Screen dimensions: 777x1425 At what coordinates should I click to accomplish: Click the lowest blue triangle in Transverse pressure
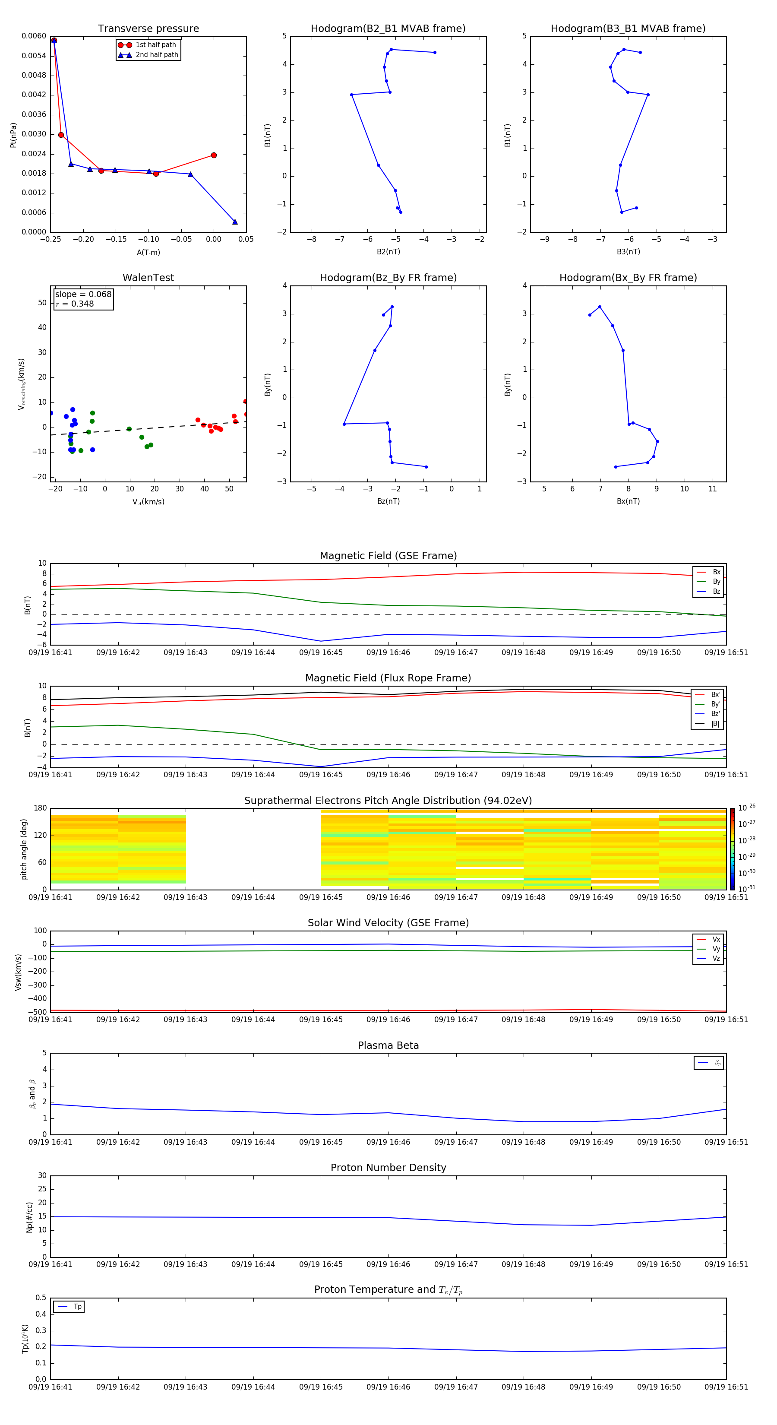(235, 222)
